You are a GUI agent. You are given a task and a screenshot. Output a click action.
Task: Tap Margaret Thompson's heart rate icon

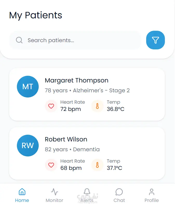51,106
